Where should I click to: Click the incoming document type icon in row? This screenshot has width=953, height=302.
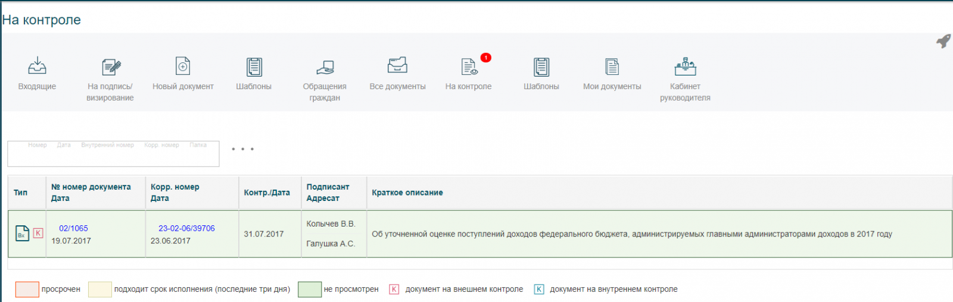(21, 233)
